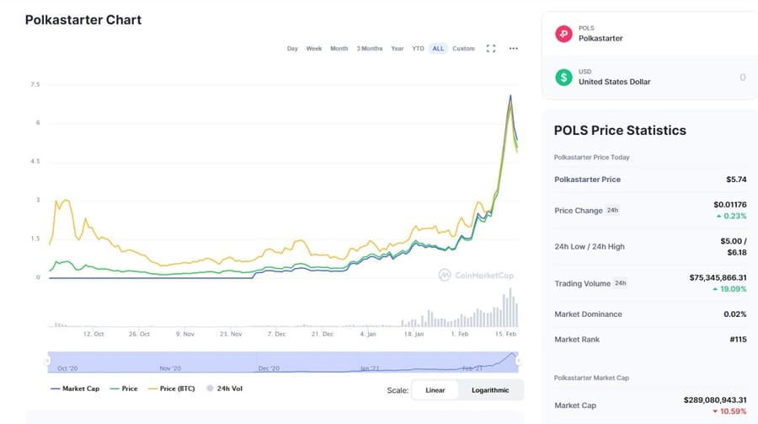Viewport: 758px width, 424px height.
Task: Open the three-dots chart options menu
Action: [x=514, y=49]
